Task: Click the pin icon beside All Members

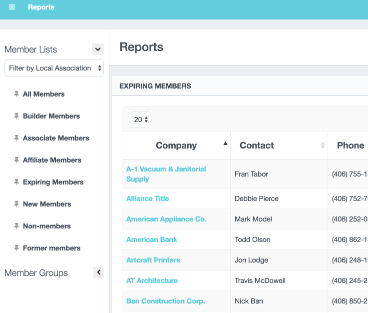Action: pos(16,94)
